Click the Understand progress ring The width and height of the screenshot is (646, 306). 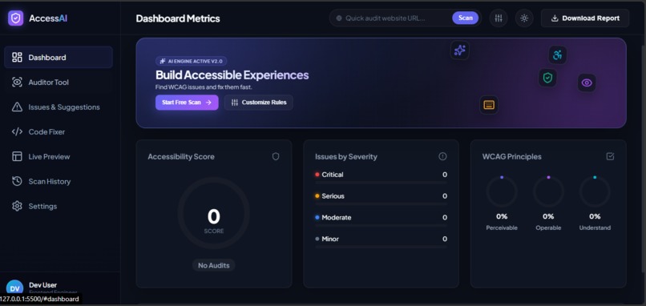click(595, 191)
